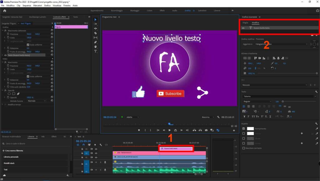
Task: Click the faux italic icon under Testo
Action: (248, 116)
